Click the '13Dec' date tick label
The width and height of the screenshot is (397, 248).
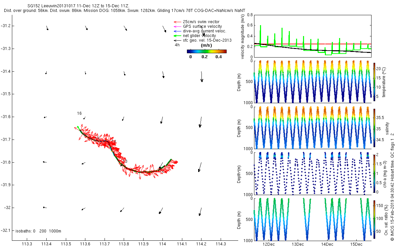click(x=298, y=244)
